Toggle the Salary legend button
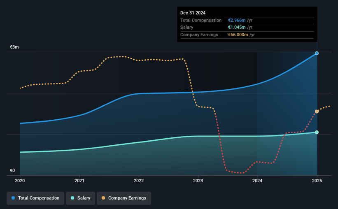The width and height of the screenshot is (338, 209). pos(80,198)
